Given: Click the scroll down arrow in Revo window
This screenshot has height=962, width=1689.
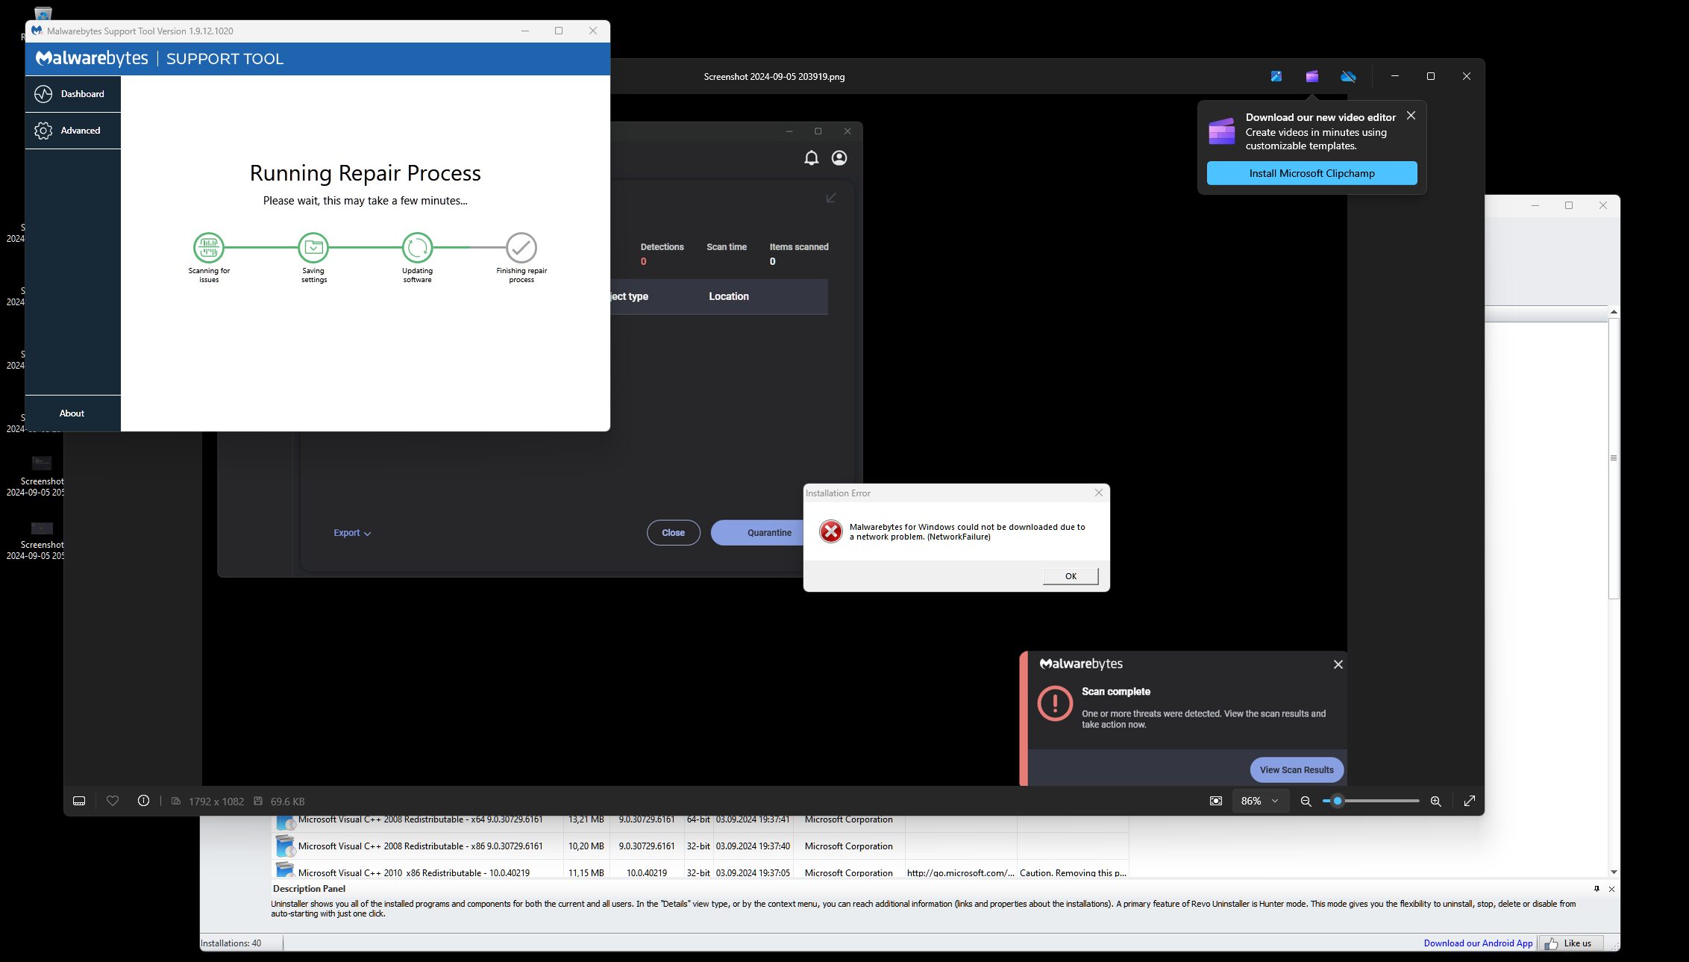Looking at the screenshot, I should pyautogui.click(x=1614, y=872).
